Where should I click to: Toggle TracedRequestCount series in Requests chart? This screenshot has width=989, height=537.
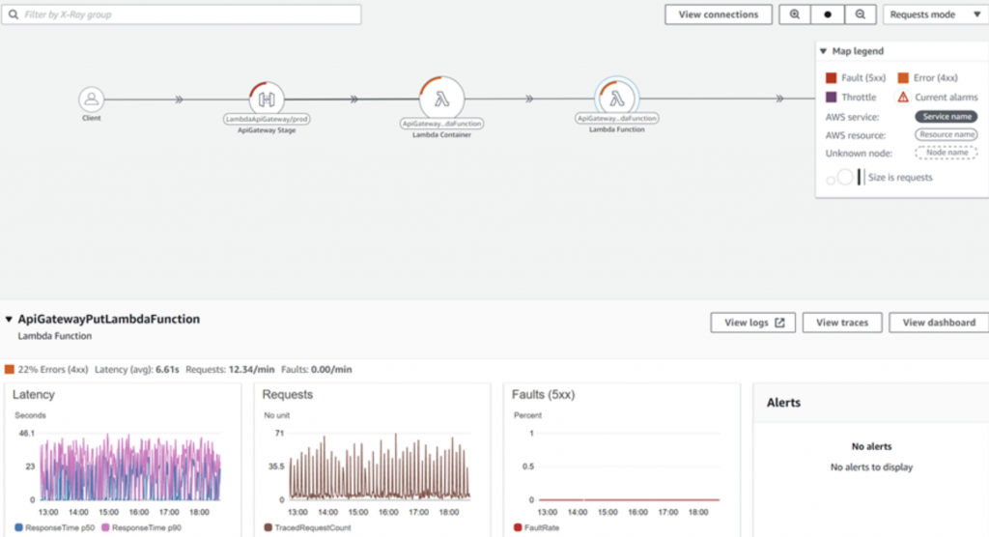click(x=307, y=527)
